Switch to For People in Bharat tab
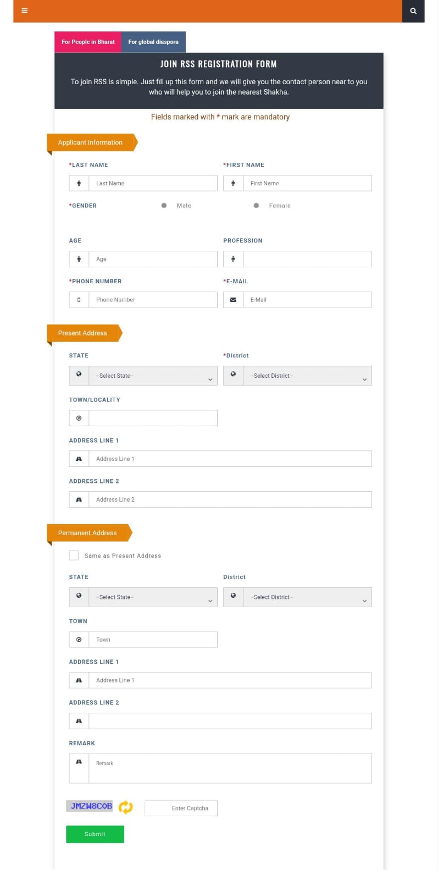 coord(88,42)
